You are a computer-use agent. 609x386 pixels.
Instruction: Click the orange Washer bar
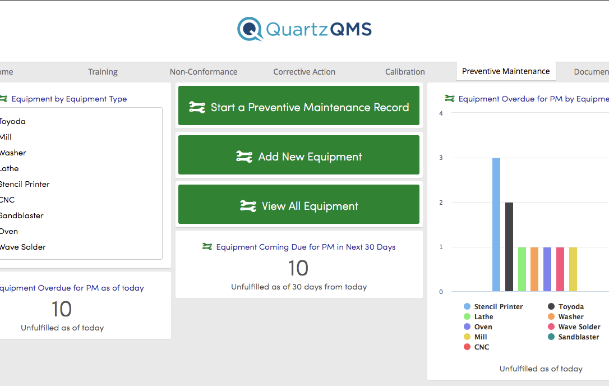[534, 269]
